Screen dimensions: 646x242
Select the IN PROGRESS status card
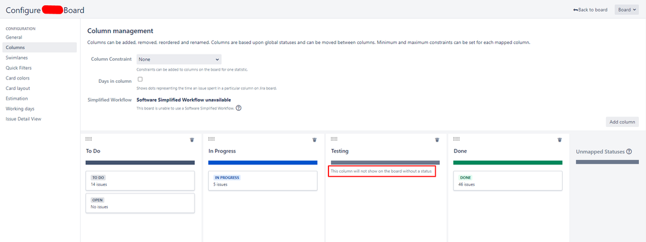263,181
